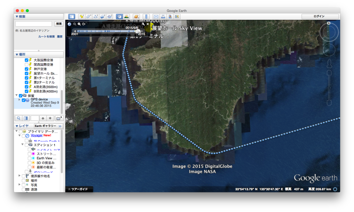Record a tour with the camera icon
This screenshot has height=212, width=354.
coord(110,17)
